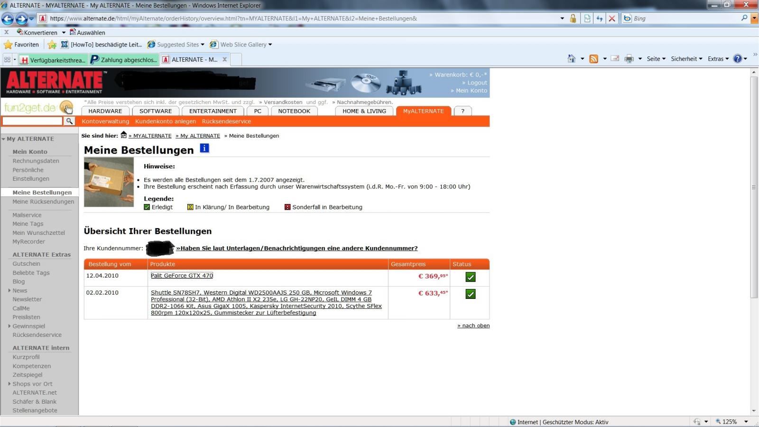This screenshot has width=759, height=427.
Task: Click the » nach oben link
Action: point(473,325)
